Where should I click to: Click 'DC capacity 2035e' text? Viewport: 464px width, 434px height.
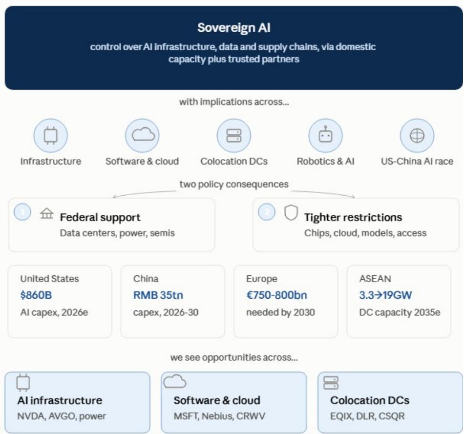(400, 312)
